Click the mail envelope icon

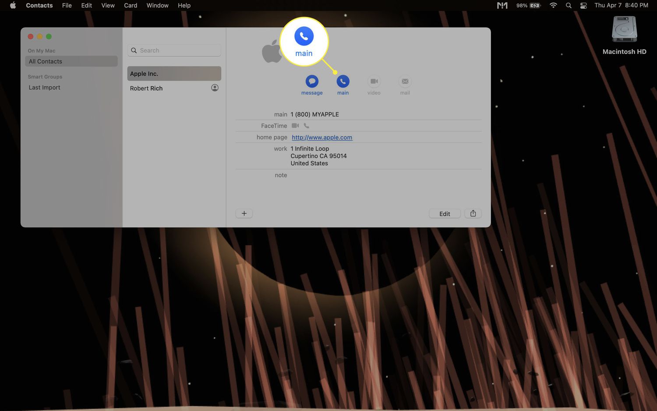tap(405, 81)
